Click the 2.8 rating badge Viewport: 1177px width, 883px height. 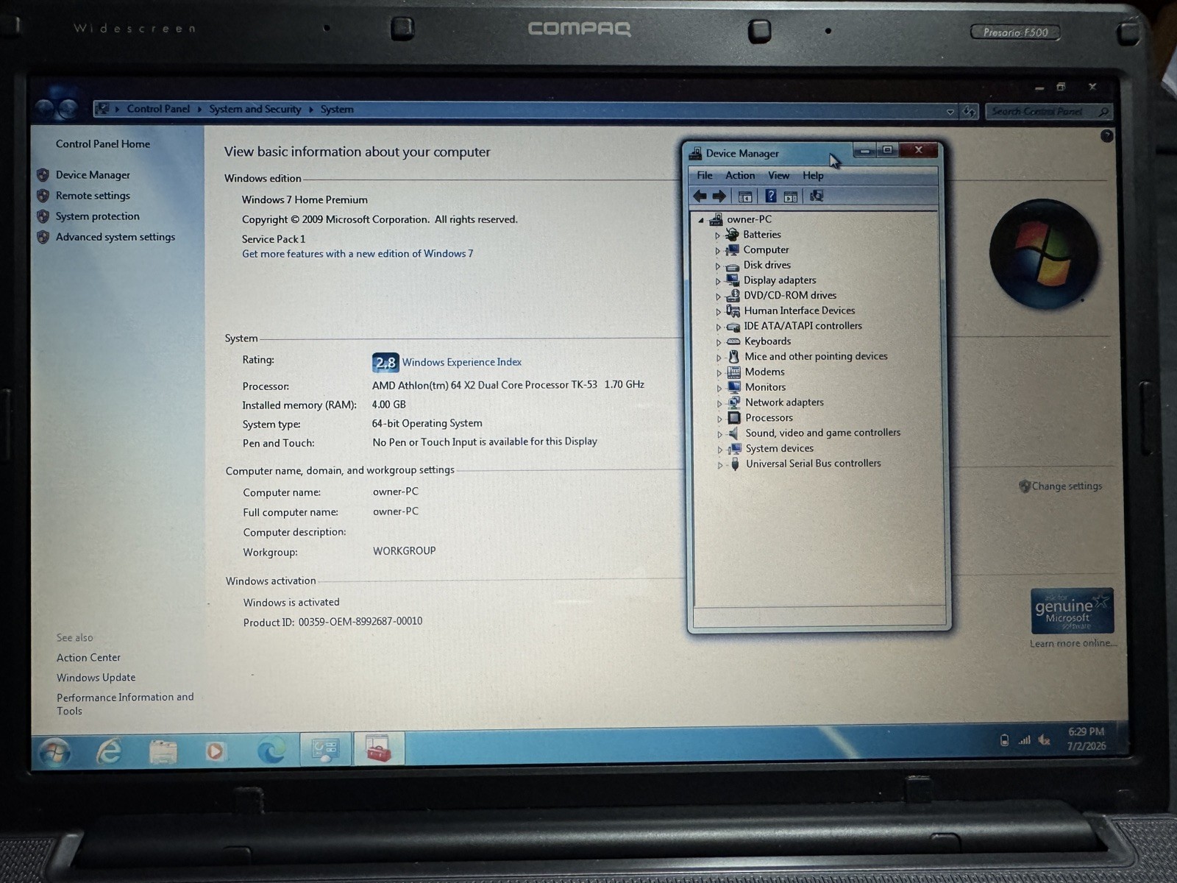click(x=385, y=362)
